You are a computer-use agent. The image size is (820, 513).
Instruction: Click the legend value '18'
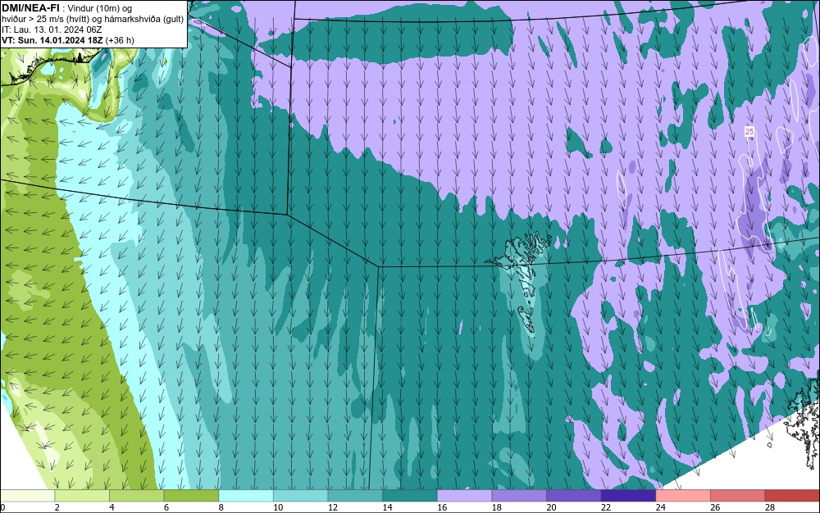[496, 507]
